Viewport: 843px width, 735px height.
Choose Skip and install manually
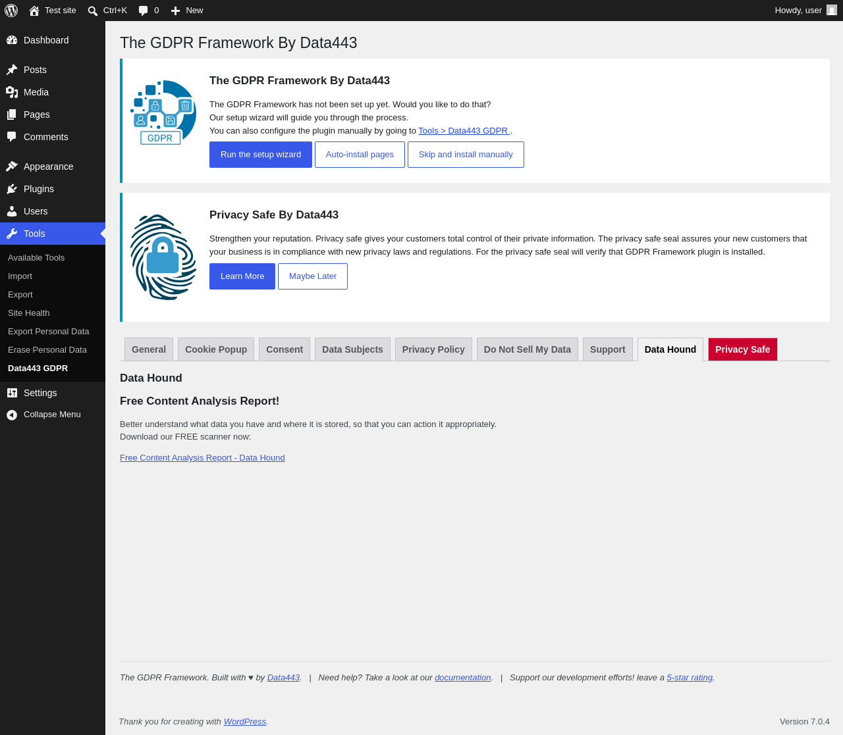[x=466, y=155]
